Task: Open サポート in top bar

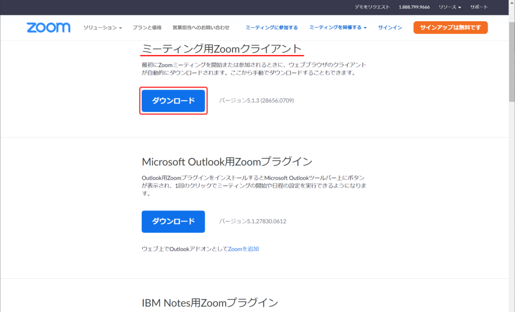Action: coord(479,7)
